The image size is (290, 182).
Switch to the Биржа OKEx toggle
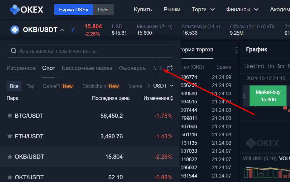73,10
